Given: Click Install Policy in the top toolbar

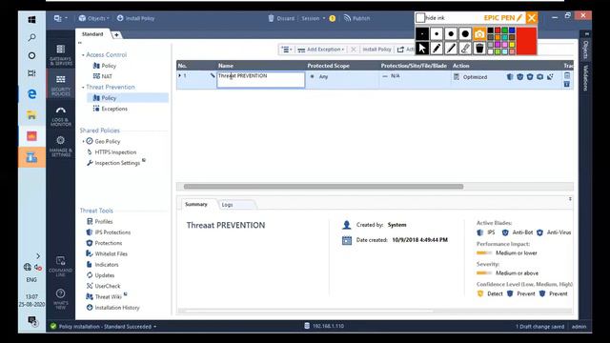Looking at the screenshot, I should [135, 18].
